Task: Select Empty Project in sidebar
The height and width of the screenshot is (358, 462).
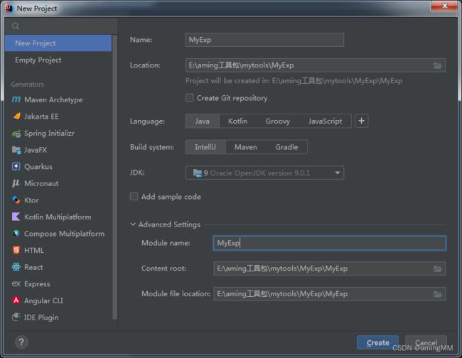Action: click(x=58, y=60)
